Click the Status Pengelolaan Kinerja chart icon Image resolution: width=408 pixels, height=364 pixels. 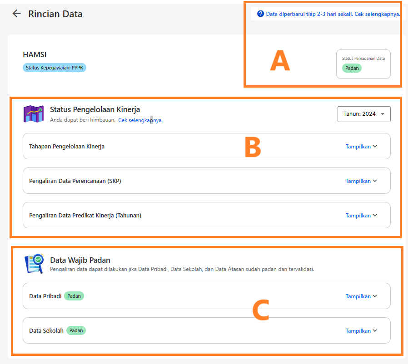coord(34,114)
